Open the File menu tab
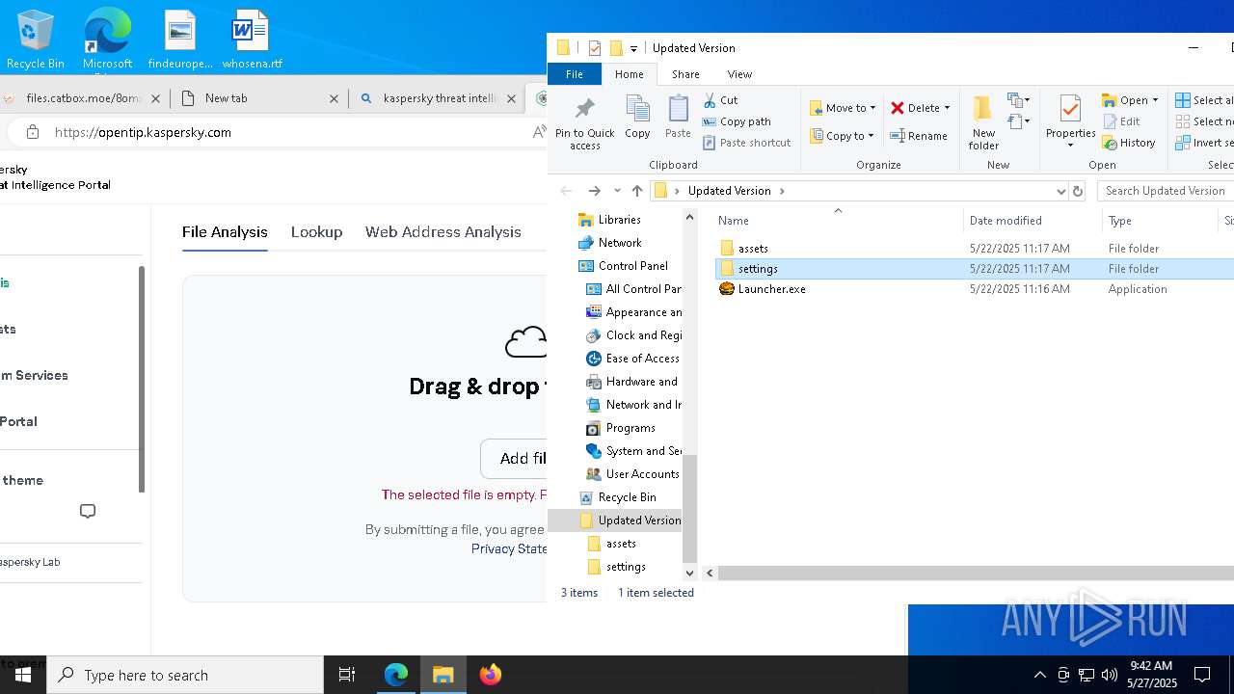Viewport: 1234px width, 694px height. pos(574,74)
